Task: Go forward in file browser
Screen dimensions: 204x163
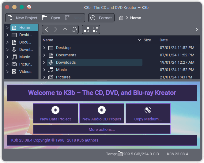Action: (x=56, y=29)
